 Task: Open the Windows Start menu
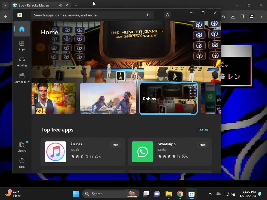pos(76,194)
